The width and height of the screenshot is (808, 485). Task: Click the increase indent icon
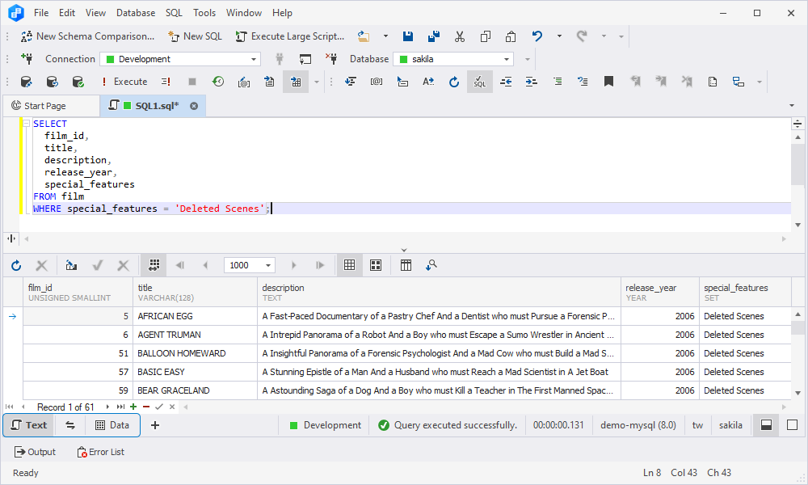532,82
